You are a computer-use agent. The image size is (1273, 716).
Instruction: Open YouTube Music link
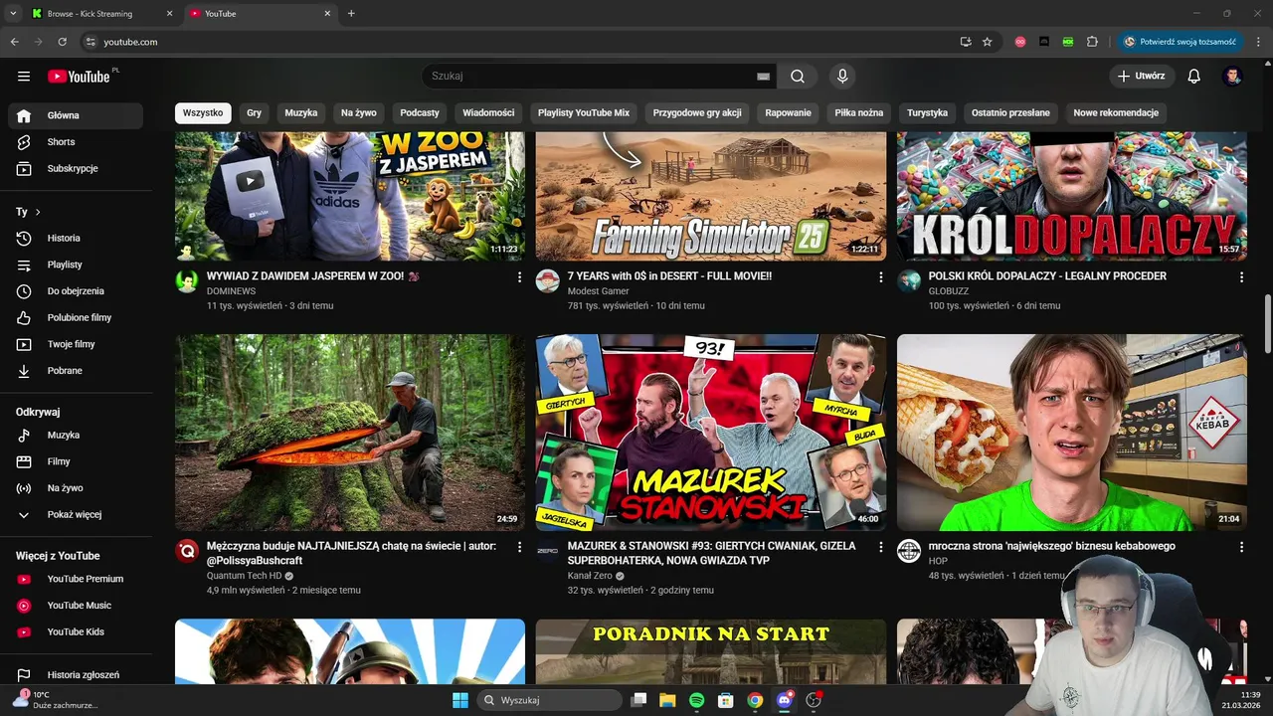76,606
